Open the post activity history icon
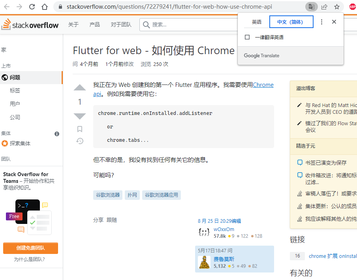Viewport: 357px width, 280px height. pyautogui.click(x=80, y=141)
